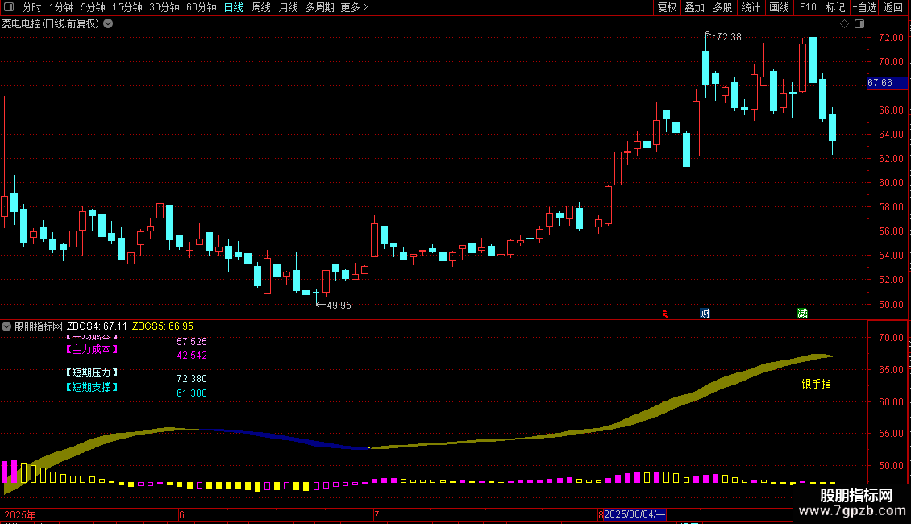This screenshot has width=911, height=524.
Task: Open indicator dropdown beside 股朋指标网
Action: 6,326
